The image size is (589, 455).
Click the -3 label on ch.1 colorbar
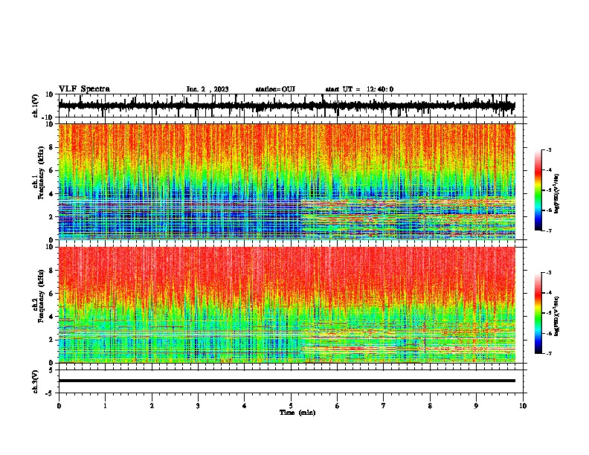click(x=548, y=149)
